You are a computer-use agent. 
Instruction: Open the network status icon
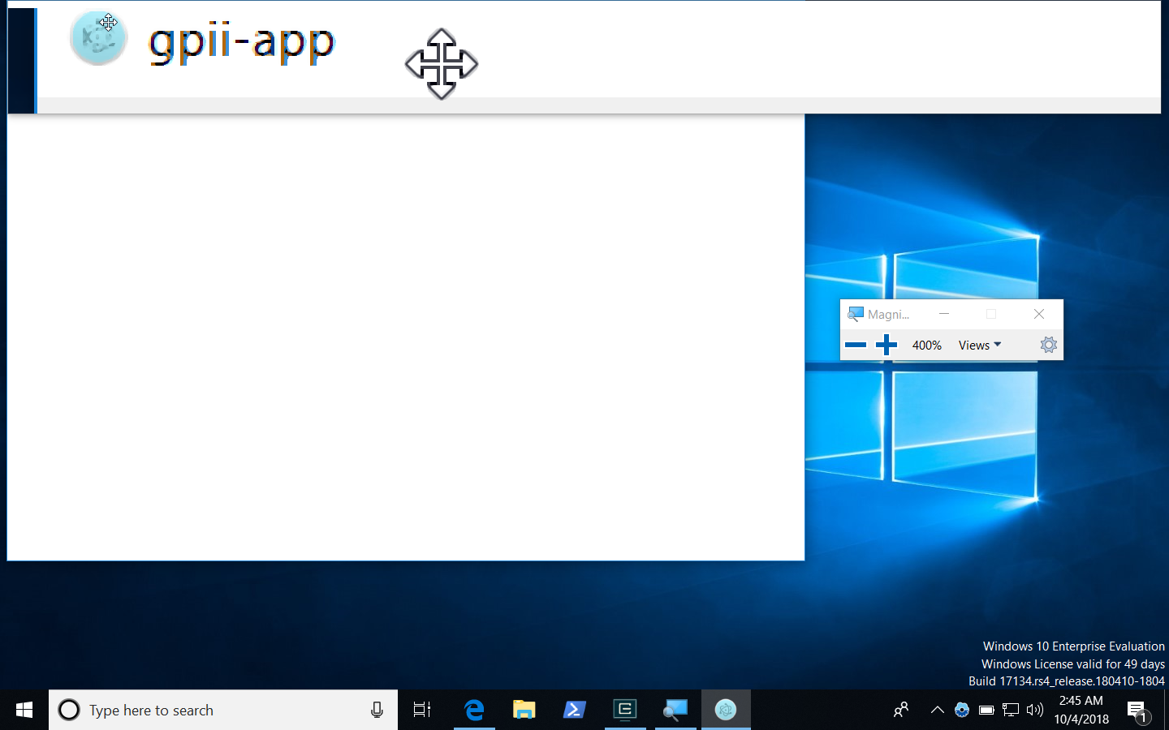point(1010,710)
